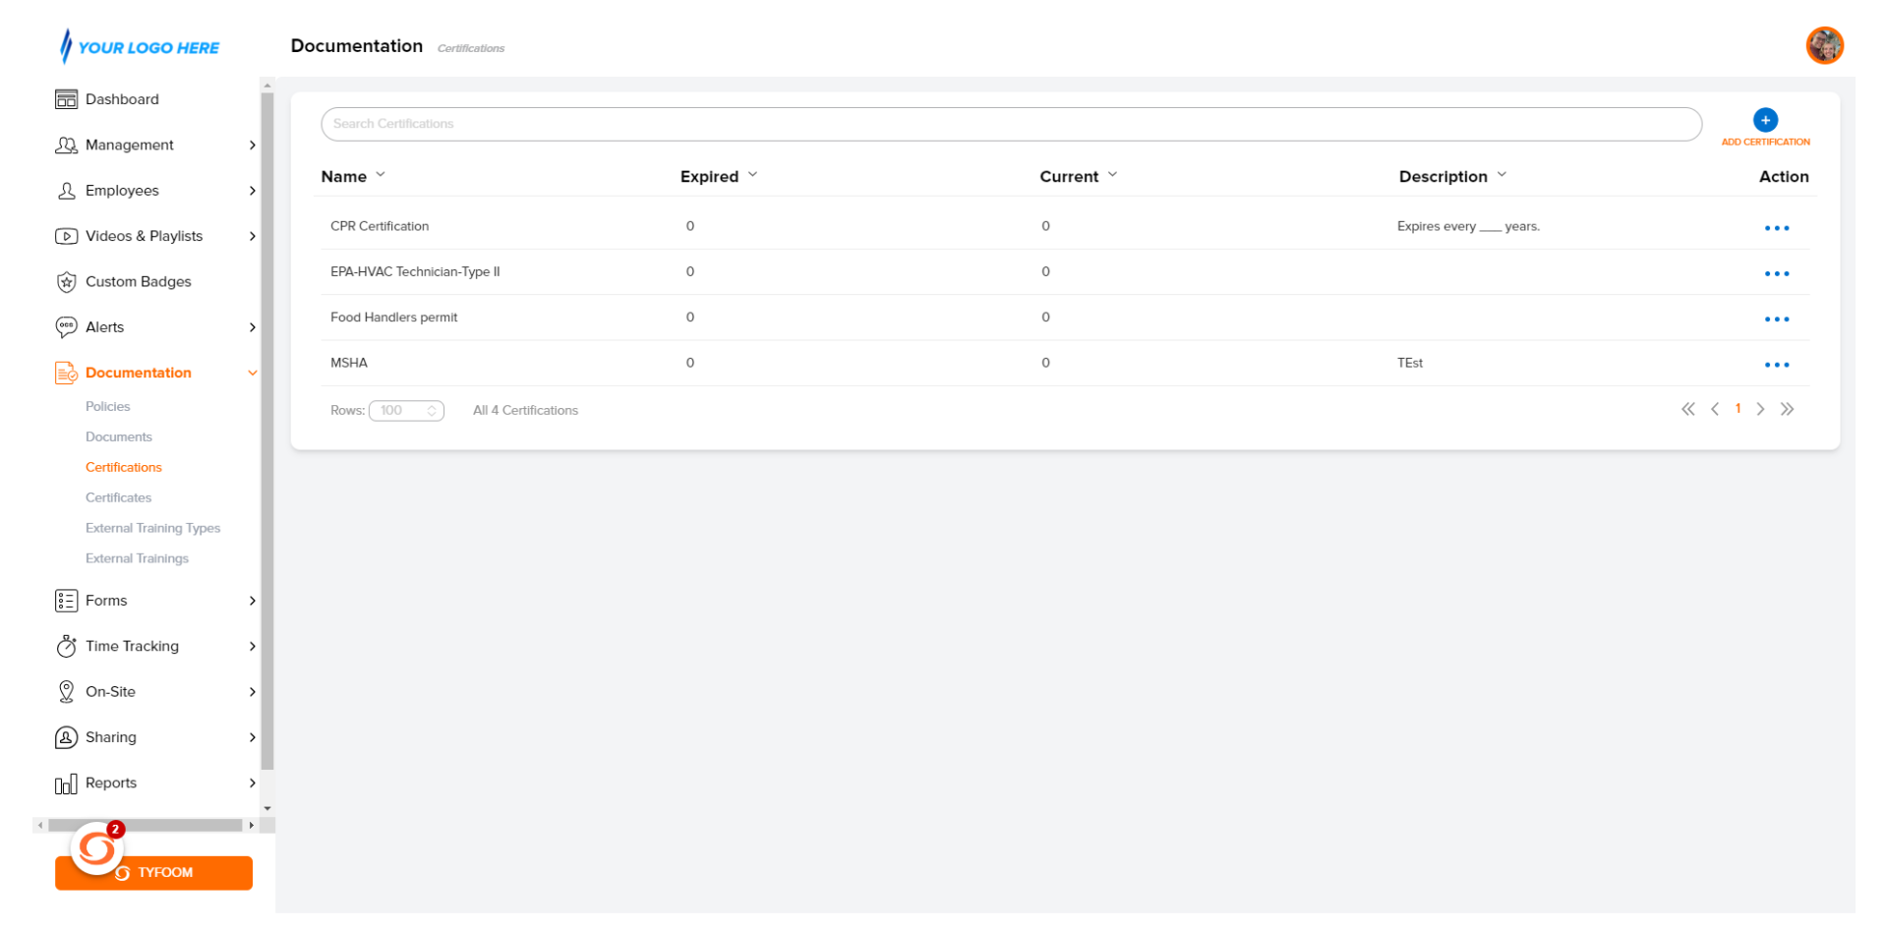This screenshot has width=1888, height=929.
Task: Collapse the Documentation section chevron
Action: point(253,374)
